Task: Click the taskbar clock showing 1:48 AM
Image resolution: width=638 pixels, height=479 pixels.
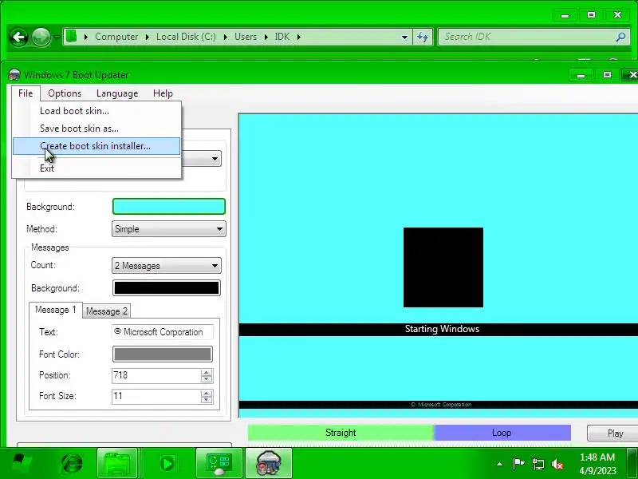Action: [597, 464]
